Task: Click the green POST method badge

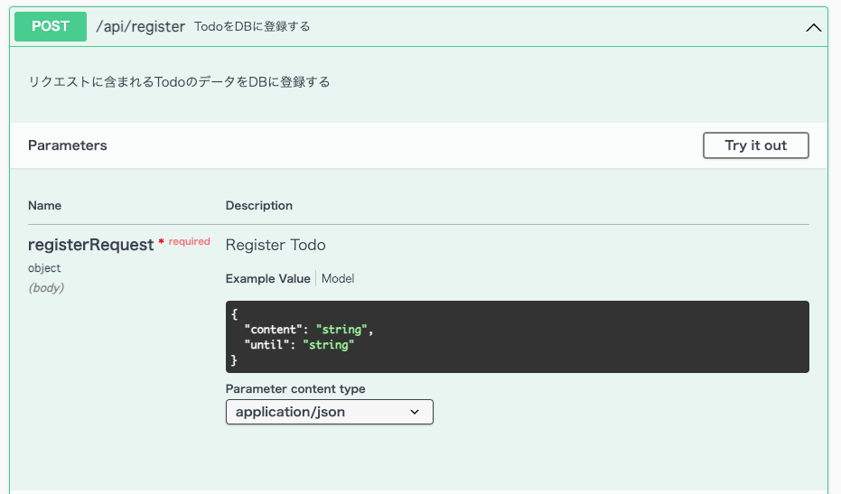Action: point(51,26)
